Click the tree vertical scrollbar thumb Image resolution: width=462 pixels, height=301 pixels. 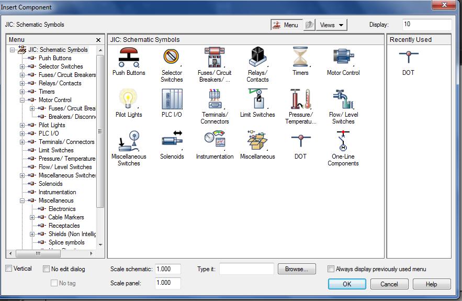point(100,131)
